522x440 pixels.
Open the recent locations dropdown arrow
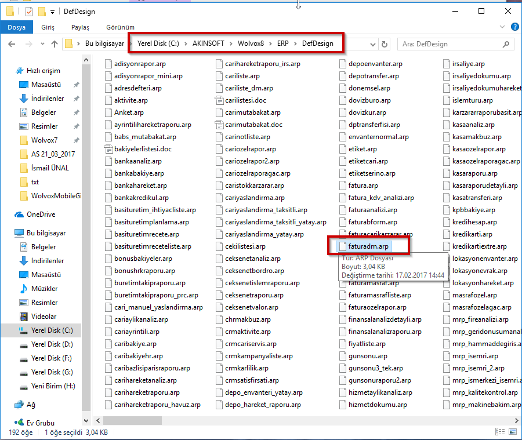click(42, 44)
